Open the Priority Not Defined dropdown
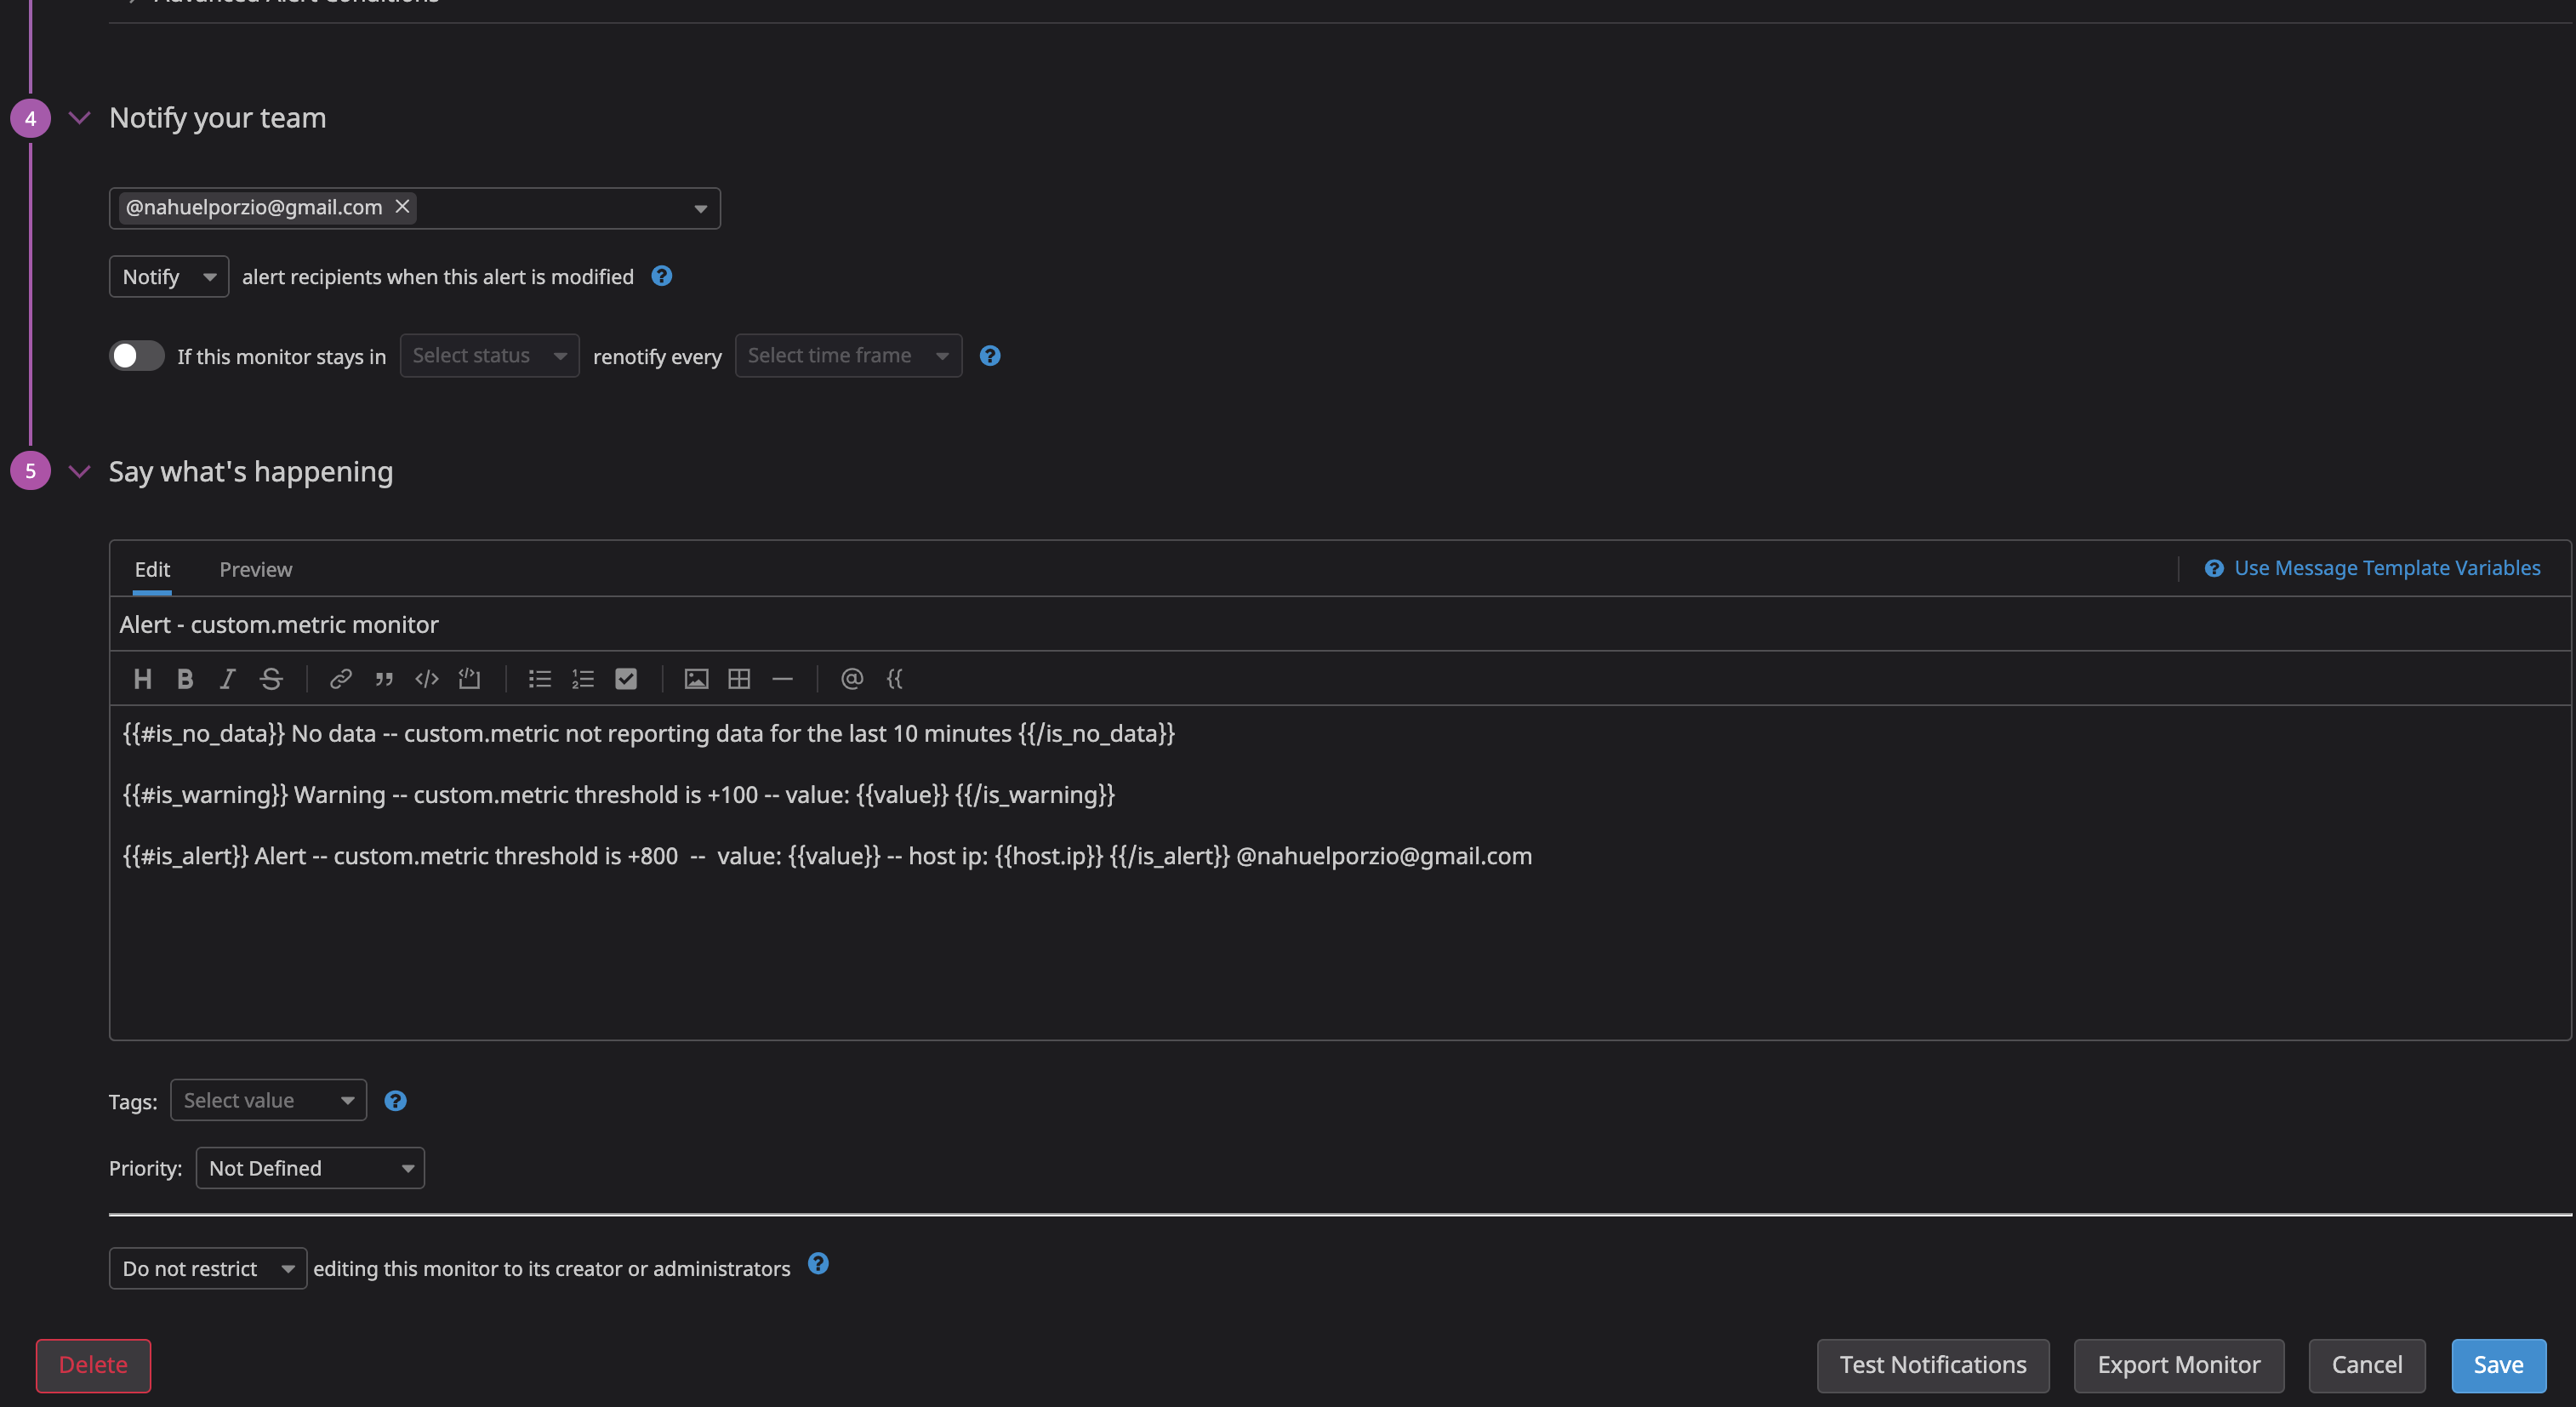The height and width of the screenshot is (1407, 2576). pos(310,1167)
